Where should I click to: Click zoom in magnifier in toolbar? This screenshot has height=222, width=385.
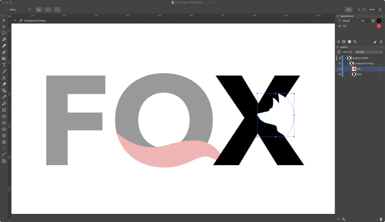pos(364,10)
